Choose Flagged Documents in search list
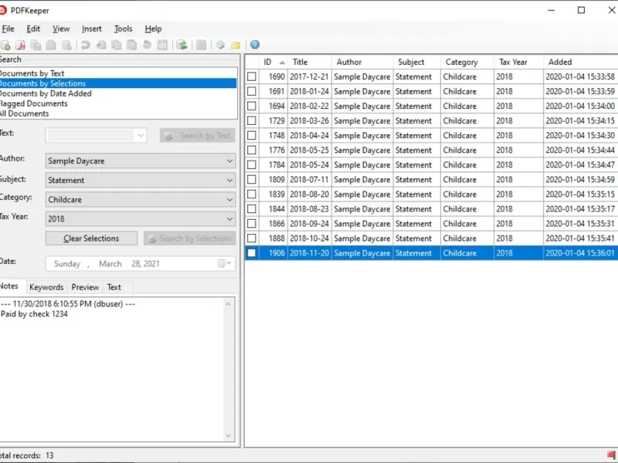Viewport: 618px width, 463px height. [x=34, y=103]
